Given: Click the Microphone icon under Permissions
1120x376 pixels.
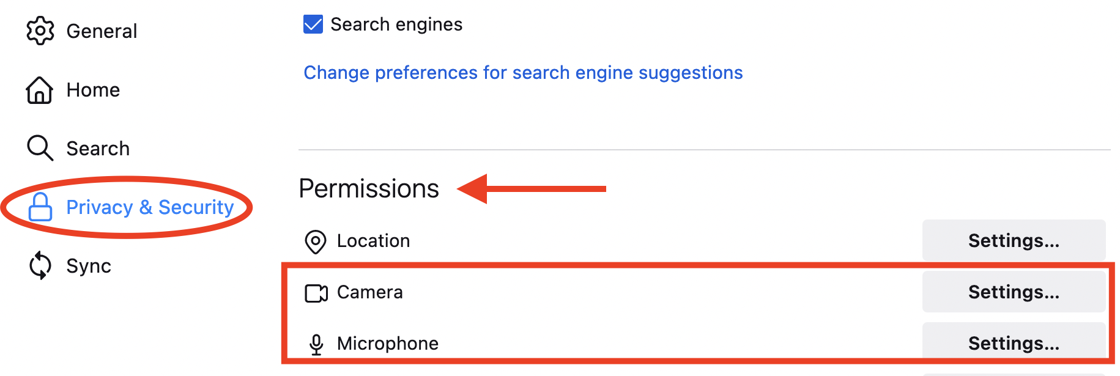Looking at the screenshot, I should (x=316, y=344).
